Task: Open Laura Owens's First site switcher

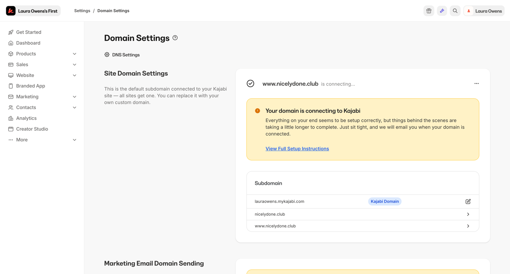Action: pos(33,11)
